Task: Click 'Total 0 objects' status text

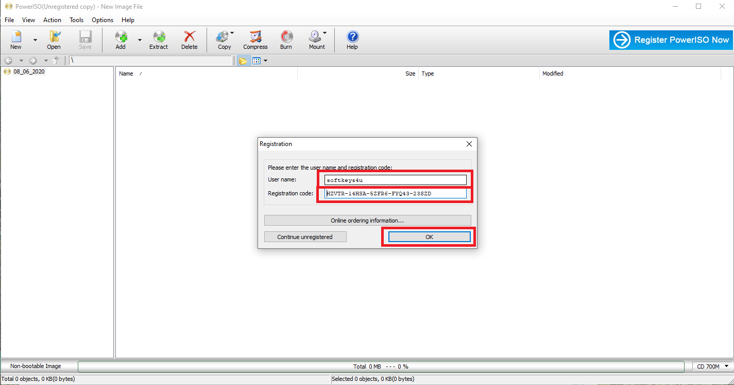Action: point(38,379)
